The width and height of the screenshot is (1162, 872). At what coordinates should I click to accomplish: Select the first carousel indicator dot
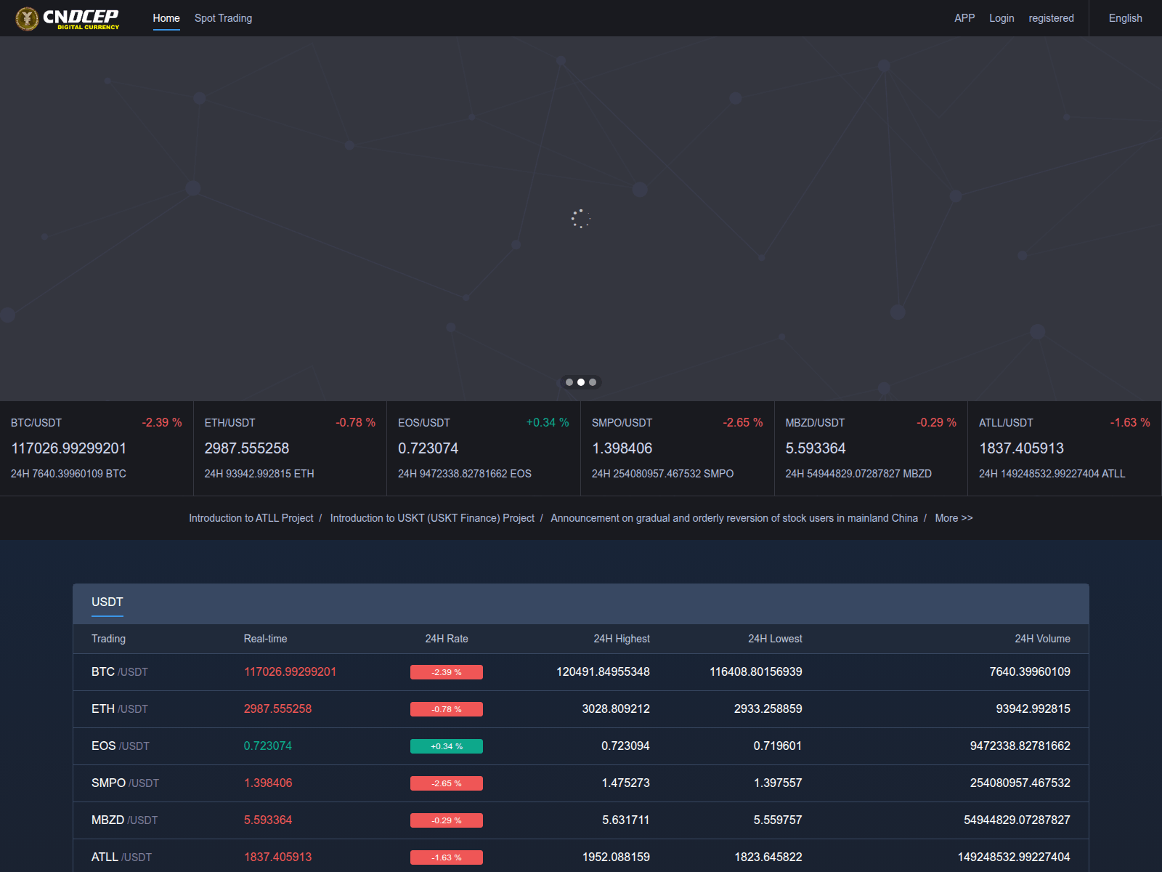569,382
